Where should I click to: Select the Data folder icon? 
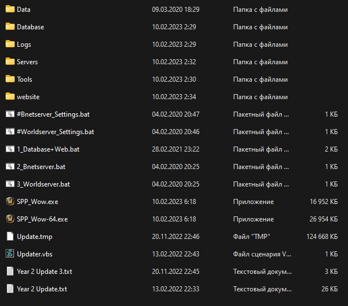10,10
